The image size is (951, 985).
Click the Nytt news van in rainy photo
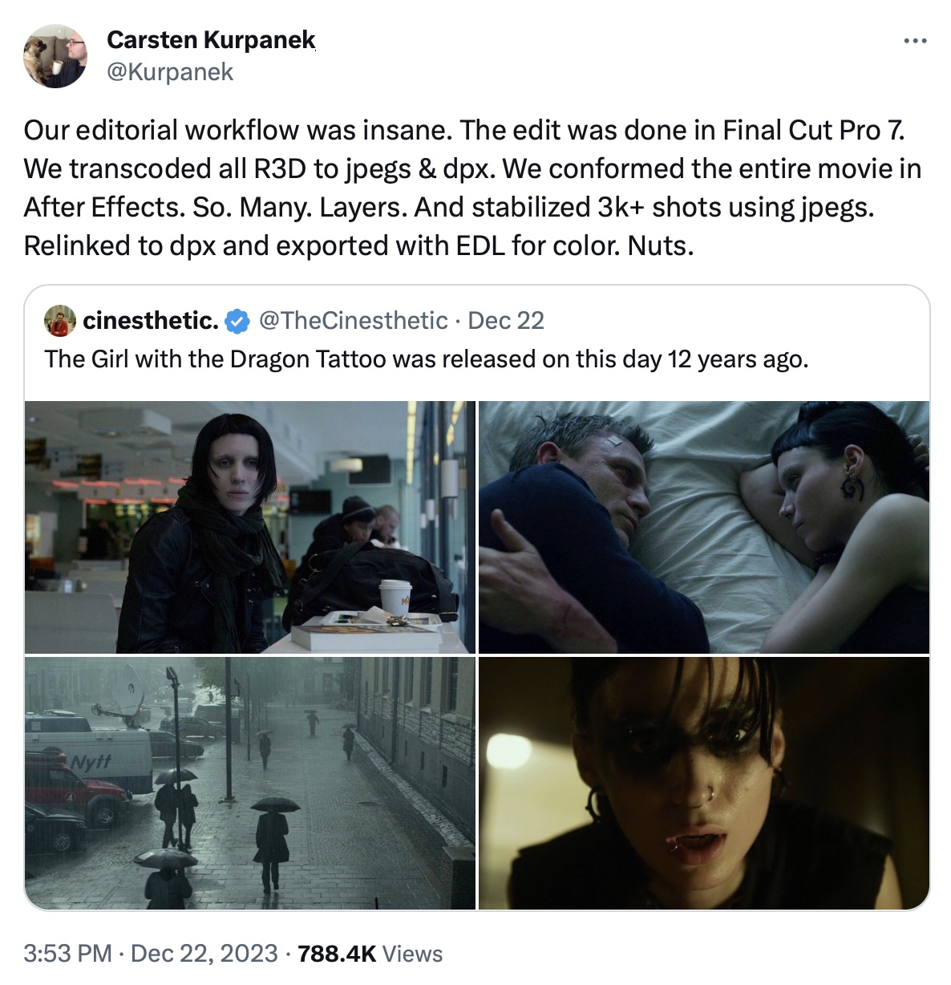(x=88, y=762)
